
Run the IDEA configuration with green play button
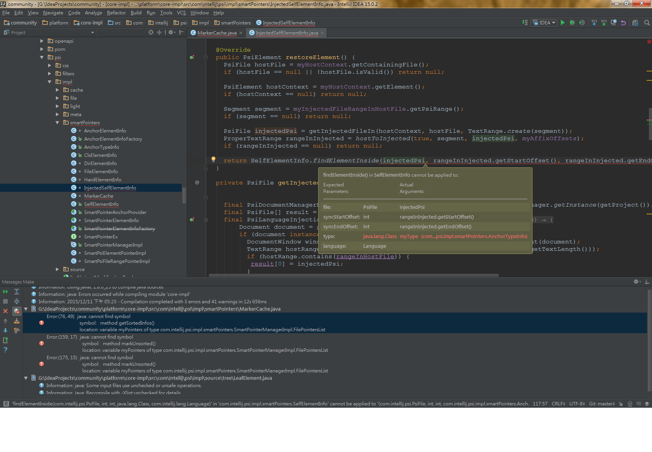[x=563, y=23]
